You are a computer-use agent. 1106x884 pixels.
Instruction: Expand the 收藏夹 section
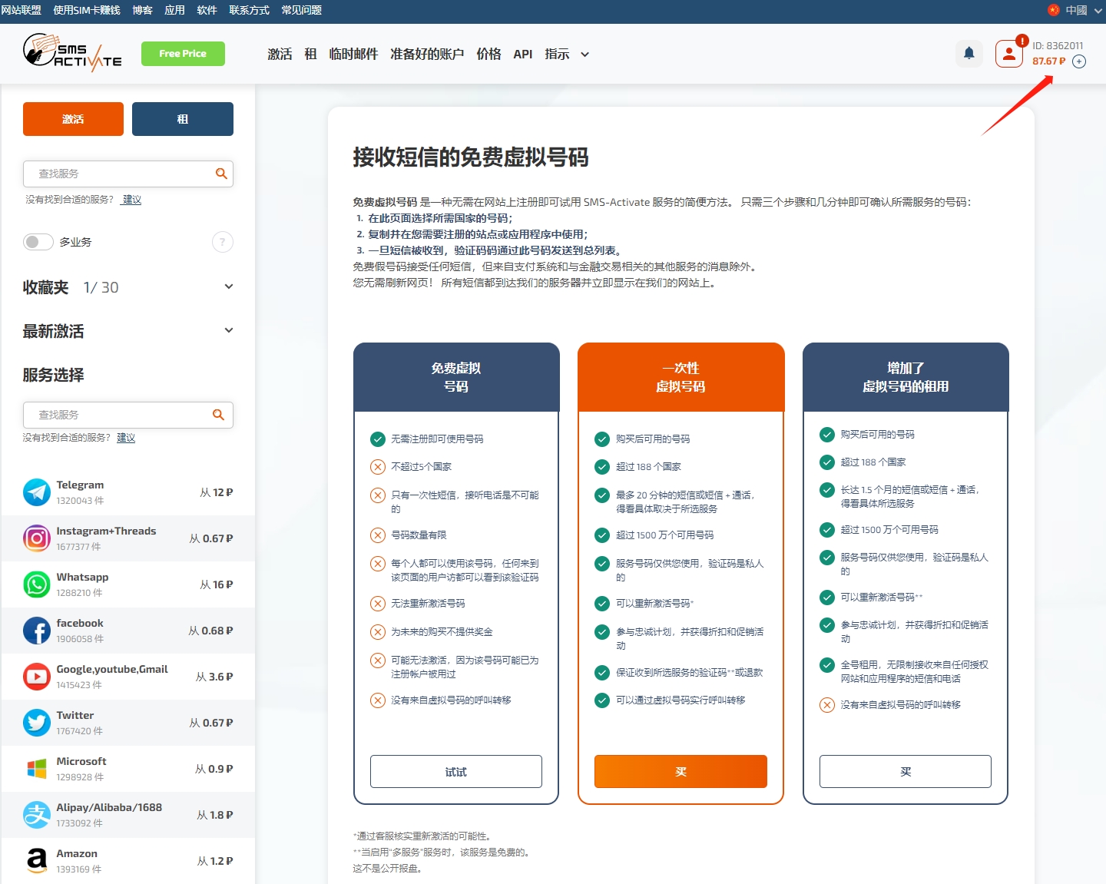[x=228, y=286]
